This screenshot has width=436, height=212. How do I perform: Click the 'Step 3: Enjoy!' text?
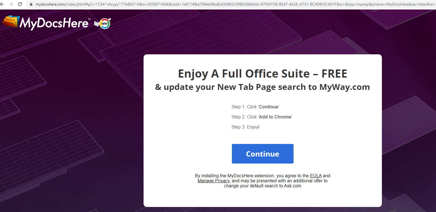pyautogui.click(x=245, y=127)
